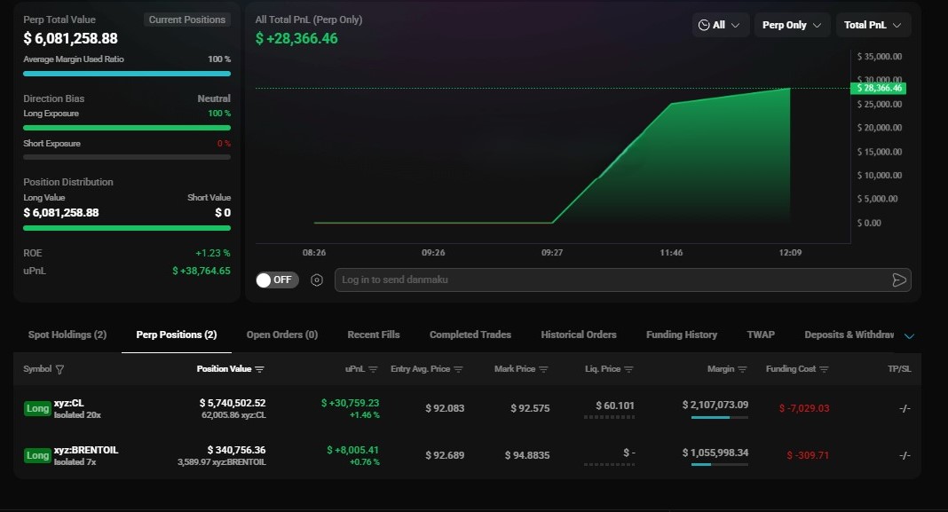Toggle the danmaku OFF switch
This screenshot has height=512, width=948.
click(x=277, y=280)
